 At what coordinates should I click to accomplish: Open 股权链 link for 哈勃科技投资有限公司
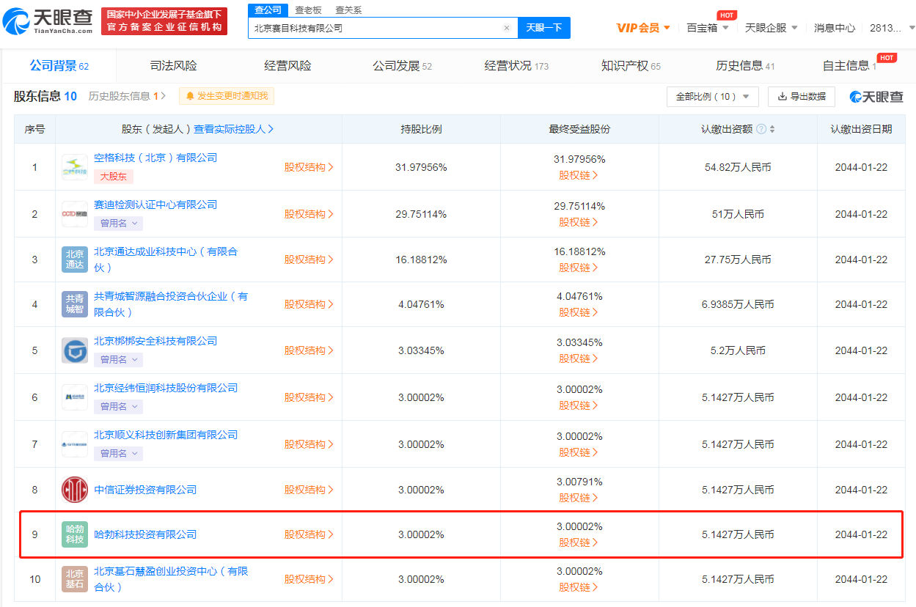(x=579, y=542)
